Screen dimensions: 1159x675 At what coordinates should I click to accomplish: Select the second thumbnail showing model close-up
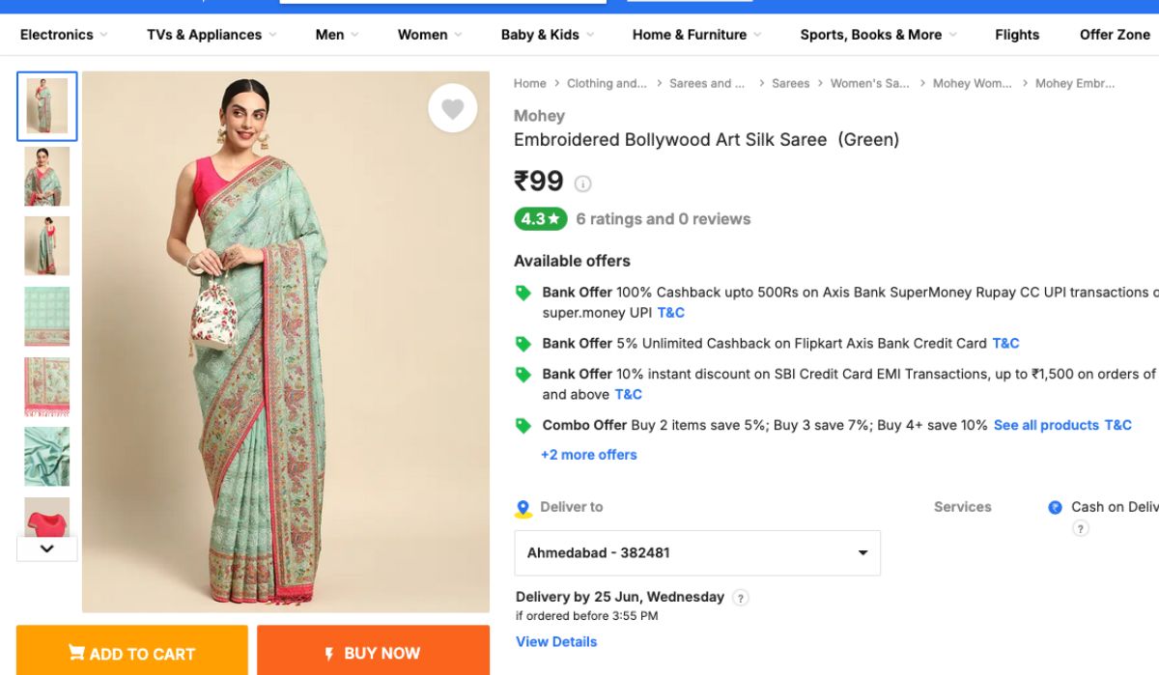[46, 177]
